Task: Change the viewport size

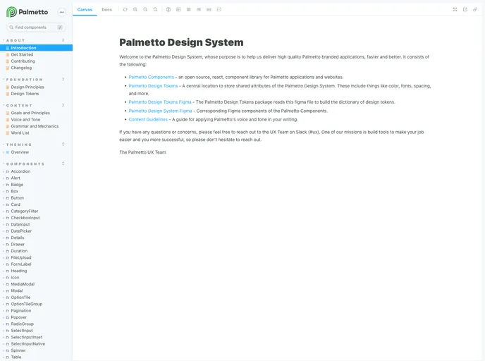Action: [x=199, y=10]
